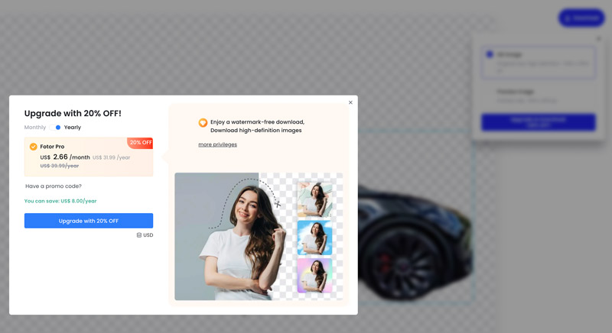This screenshot has height=333, width=612.
Task: Open the 'Have a promo code?' link
Action: pyautogui.click(x=54, y=186)
